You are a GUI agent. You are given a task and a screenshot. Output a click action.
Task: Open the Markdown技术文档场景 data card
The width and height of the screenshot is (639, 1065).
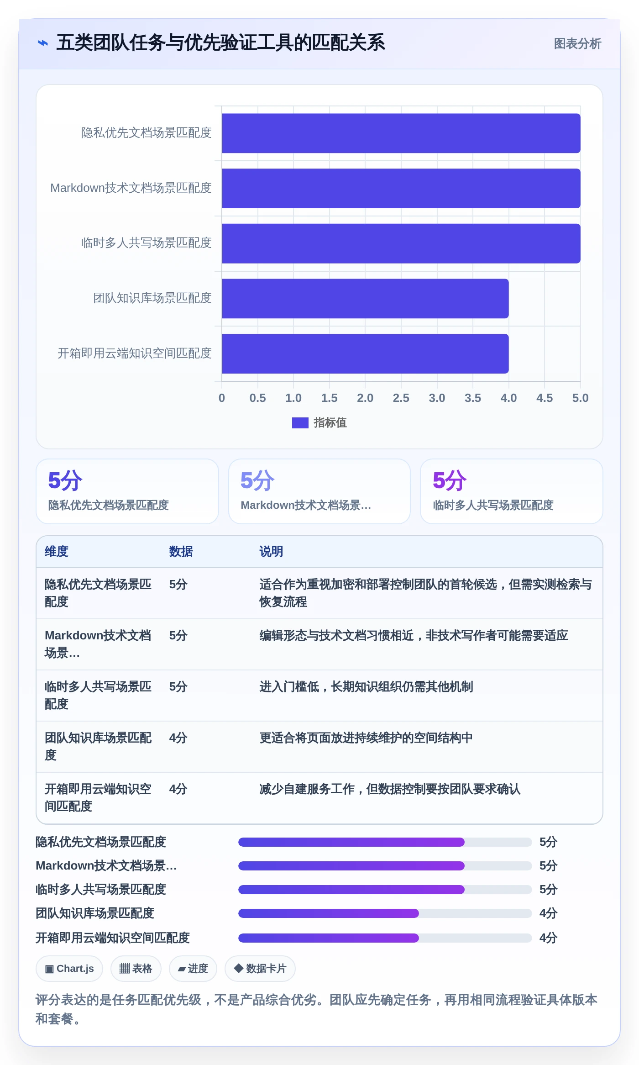tap(319, 491)
